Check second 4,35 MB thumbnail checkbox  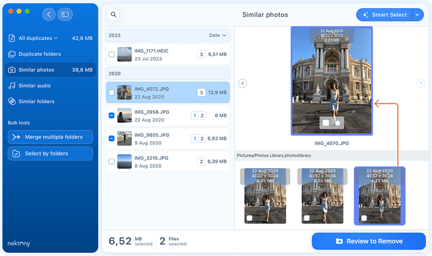(x=307, y=218)
